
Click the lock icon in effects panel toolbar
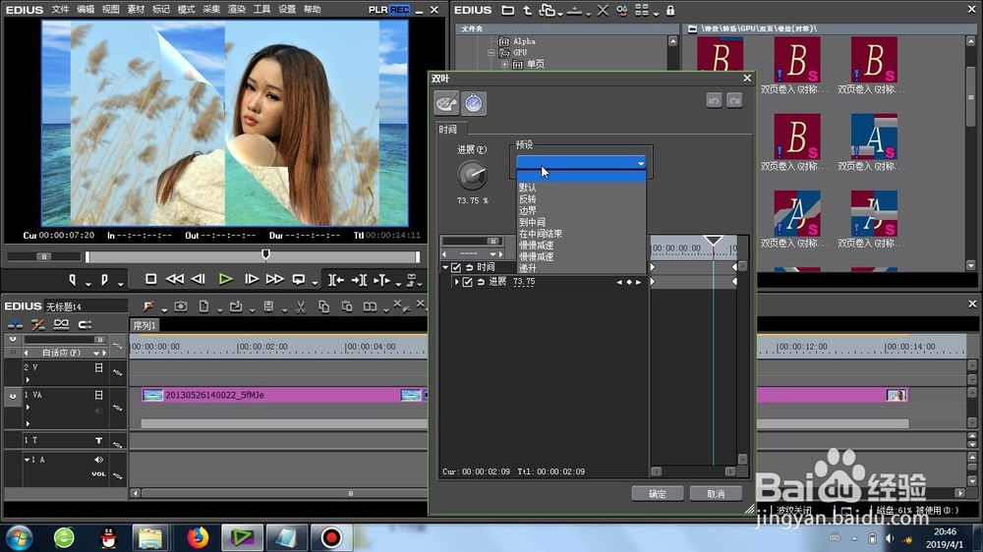coord(670,10)
